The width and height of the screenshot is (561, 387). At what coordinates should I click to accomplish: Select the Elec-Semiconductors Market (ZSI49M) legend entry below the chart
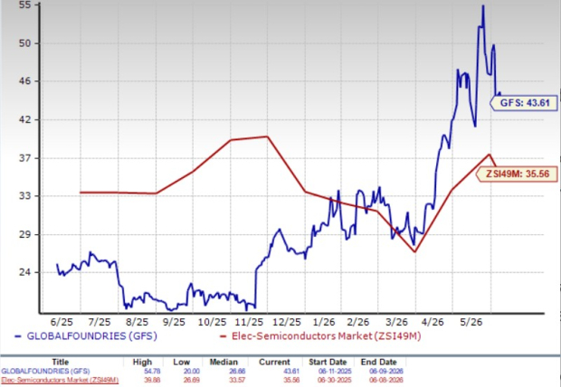[x=320, y=336]
